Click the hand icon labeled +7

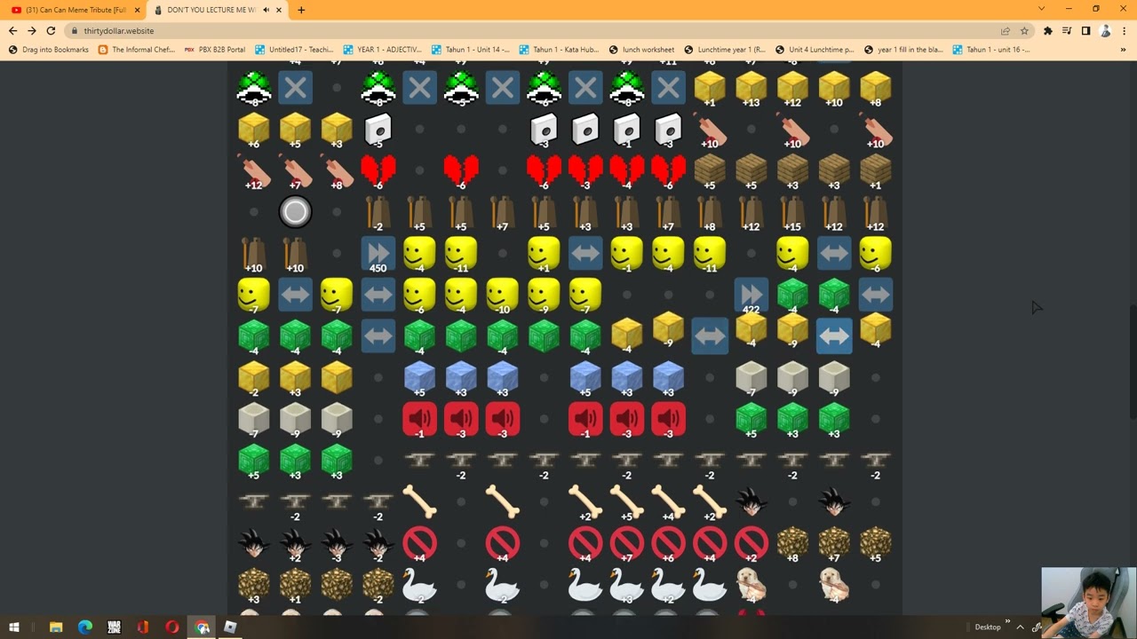pos(295,171)
